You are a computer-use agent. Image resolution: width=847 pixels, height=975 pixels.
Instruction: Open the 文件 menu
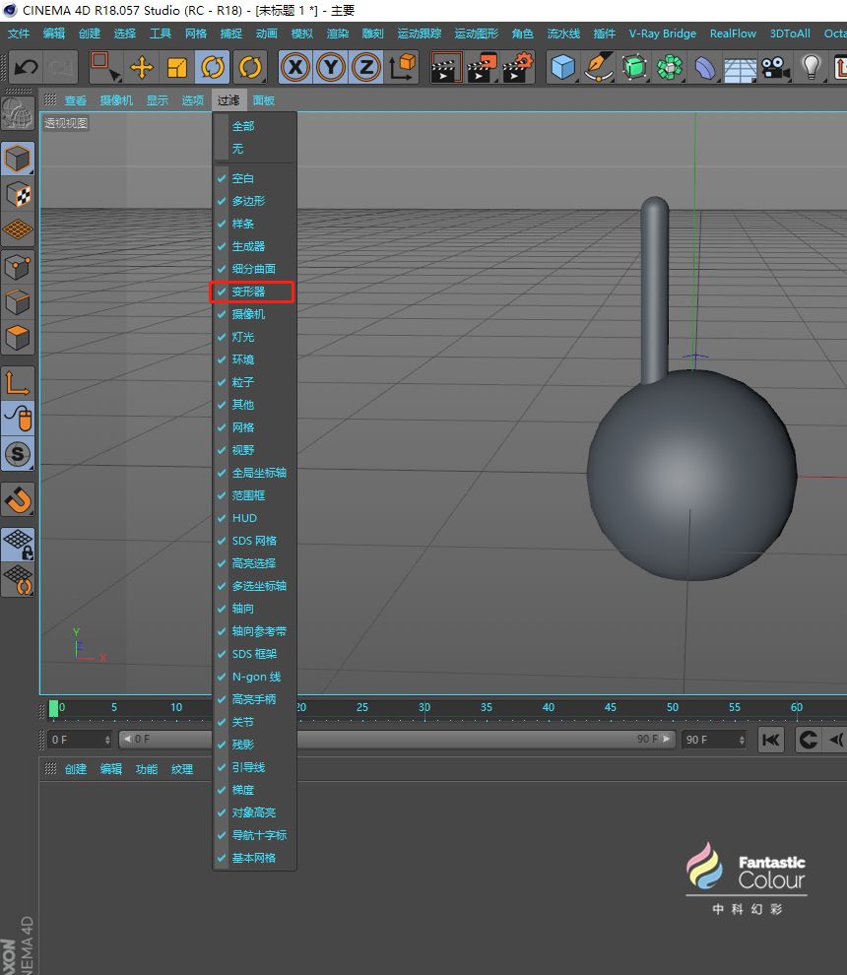point(19,33)
